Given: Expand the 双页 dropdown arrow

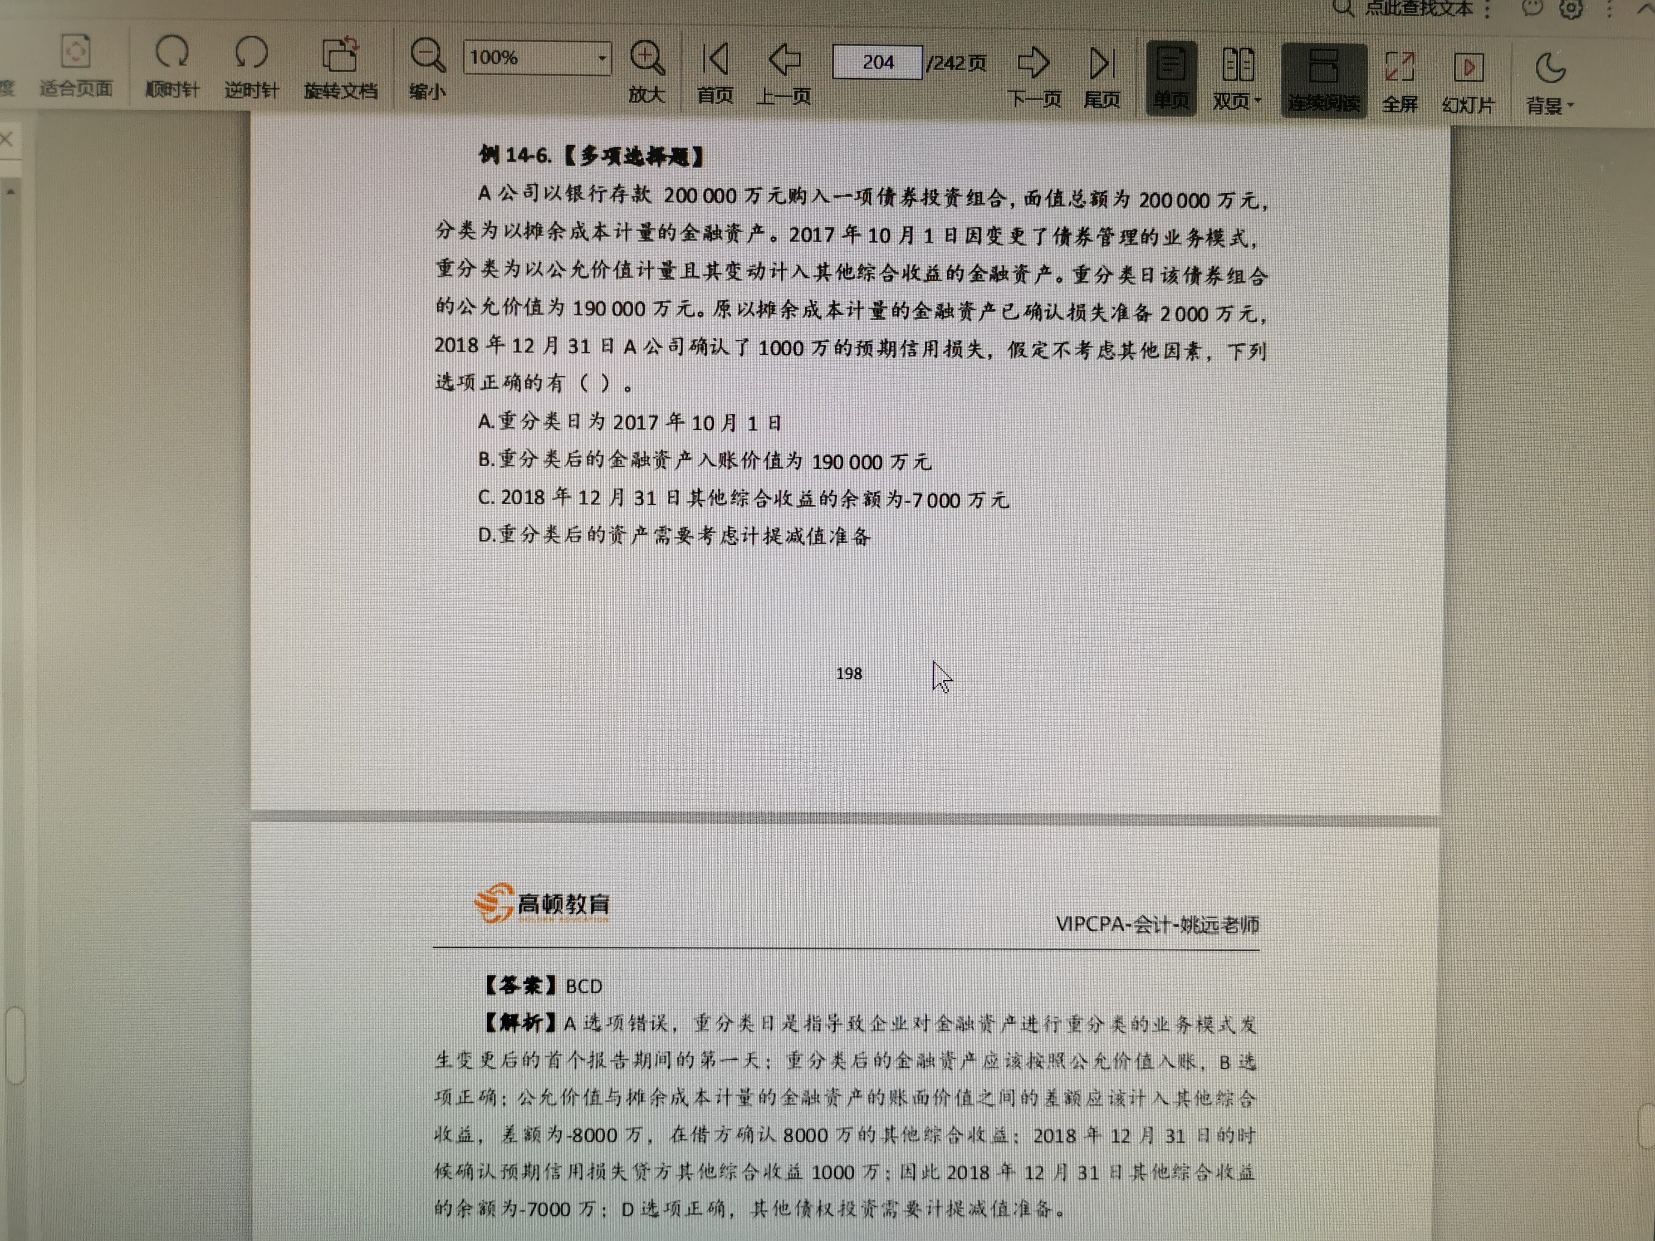Looking at the screenshot, I should pyautogui.click(x=1258, y=100).
